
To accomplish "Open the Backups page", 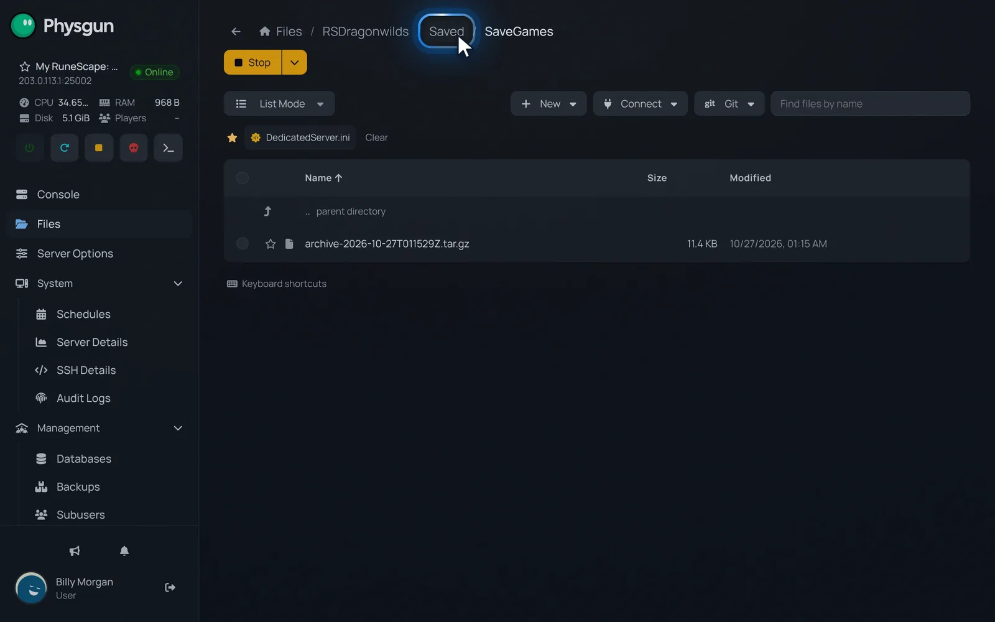I will coord(78,487).
